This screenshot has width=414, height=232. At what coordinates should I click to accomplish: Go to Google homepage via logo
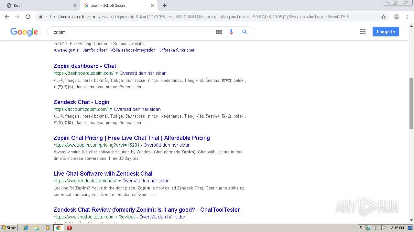pyautogui.click(x=24, y=32)
